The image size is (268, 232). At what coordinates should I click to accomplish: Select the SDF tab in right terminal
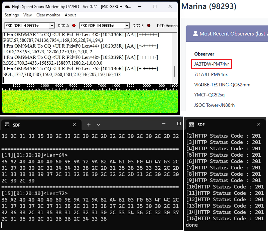tap(225, 125)
